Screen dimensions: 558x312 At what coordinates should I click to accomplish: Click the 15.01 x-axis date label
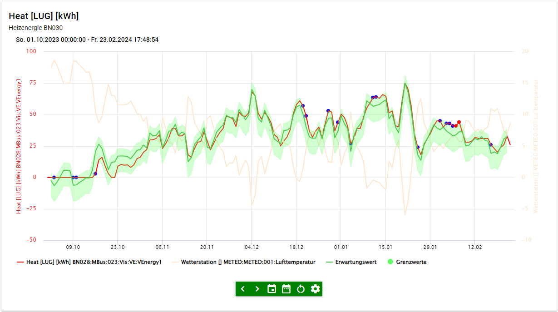click(x=385, y=247)
